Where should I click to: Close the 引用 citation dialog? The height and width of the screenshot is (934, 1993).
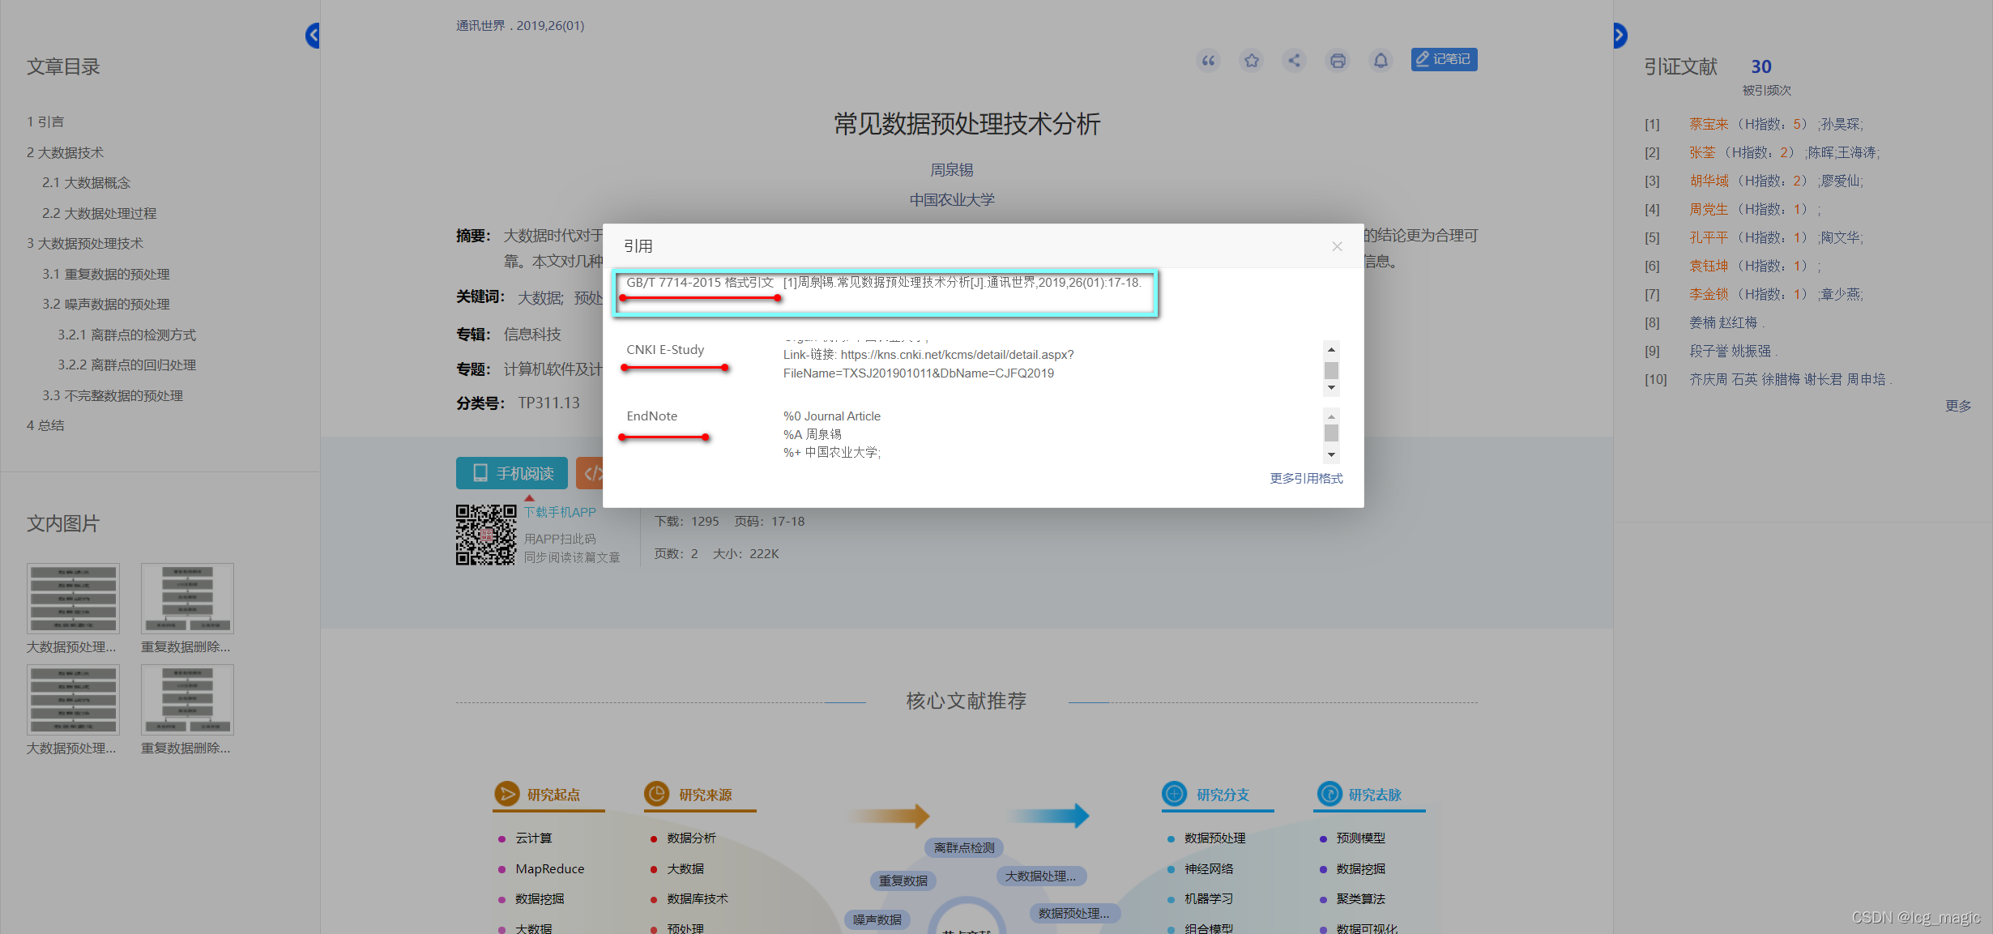pyautogui.click(x=1337, y=246)
